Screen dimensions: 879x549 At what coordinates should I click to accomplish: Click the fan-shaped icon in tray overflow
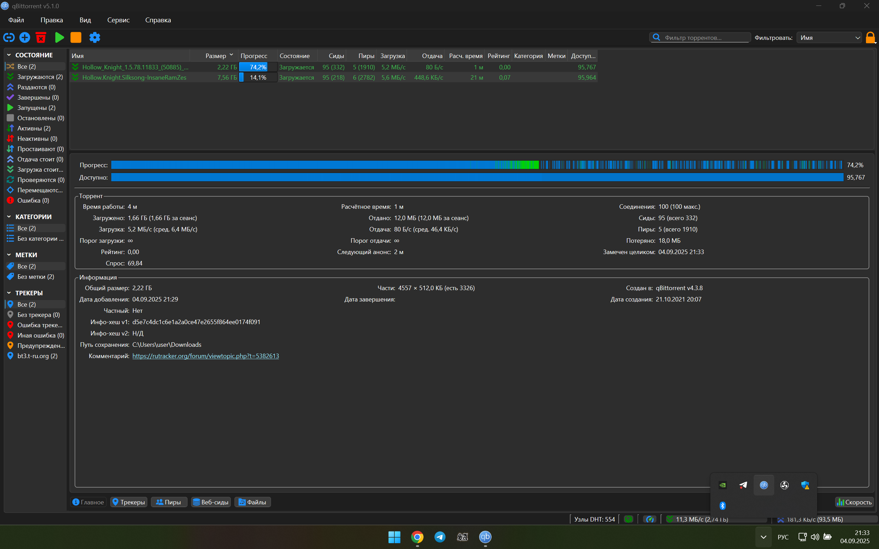785,485
